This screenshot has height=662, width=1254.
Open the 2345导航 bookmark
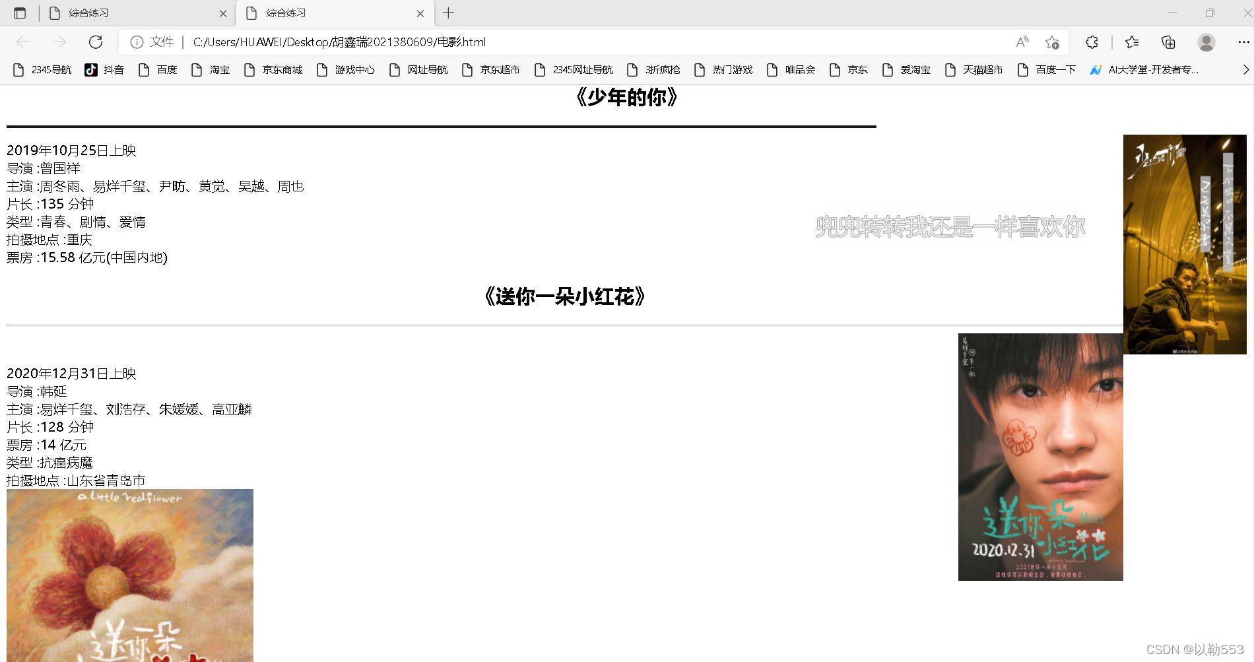pos(42,70)
